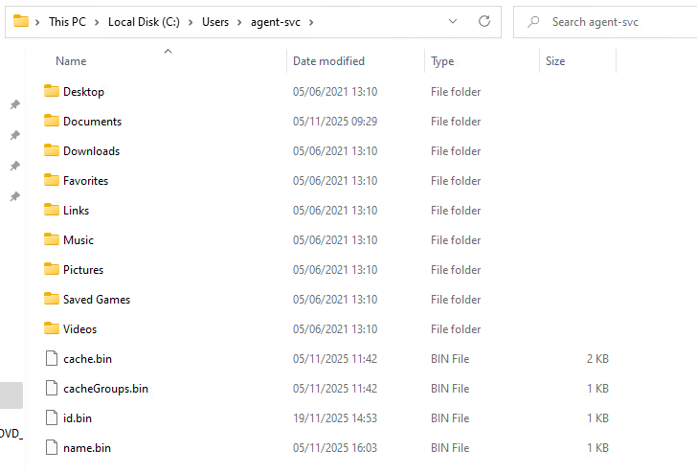
Task: Sort by Date modified column
Action: pyautogui.click(x=328, y=61)
